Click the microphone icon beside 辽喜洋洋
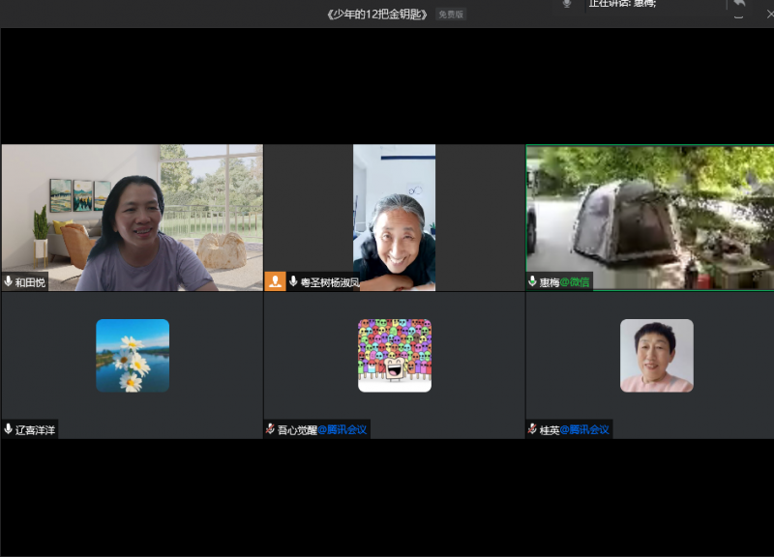 click(9, 429)
